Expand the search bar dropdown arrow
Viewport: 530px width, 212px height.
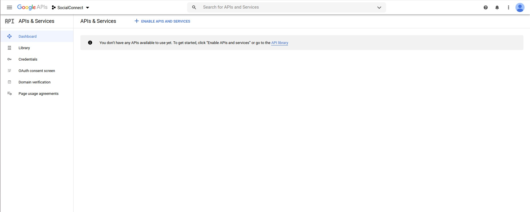pyautogui.click(x=379, y=7)
